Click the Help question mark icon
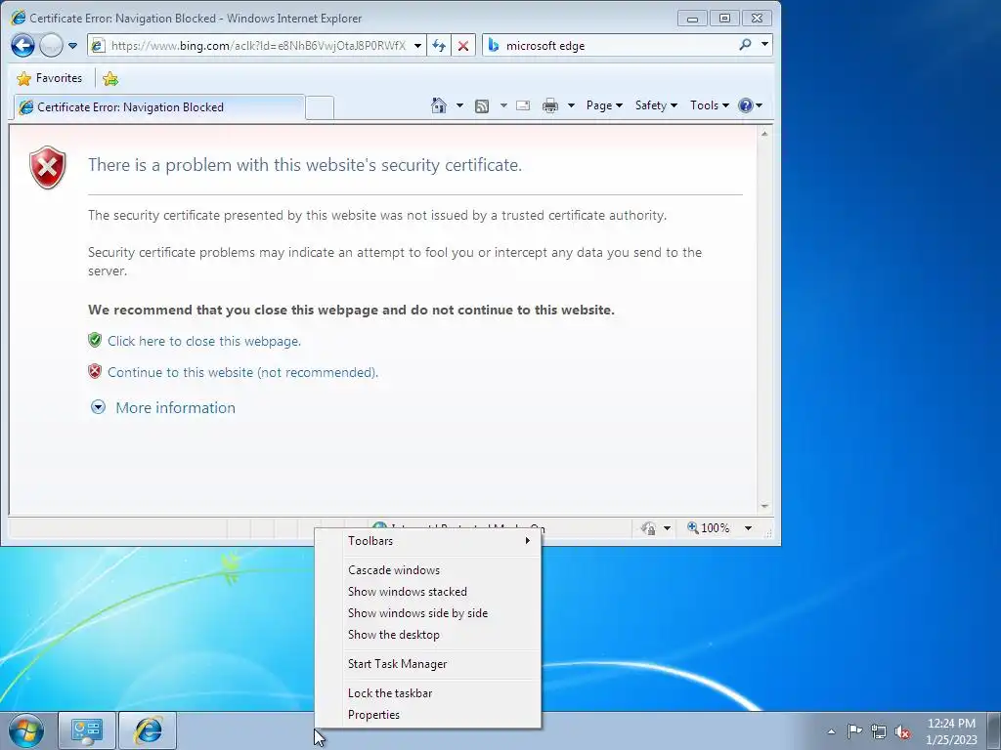Image resolution: width=1001 pixels, height=750 pixels. (x=746, y=105)
